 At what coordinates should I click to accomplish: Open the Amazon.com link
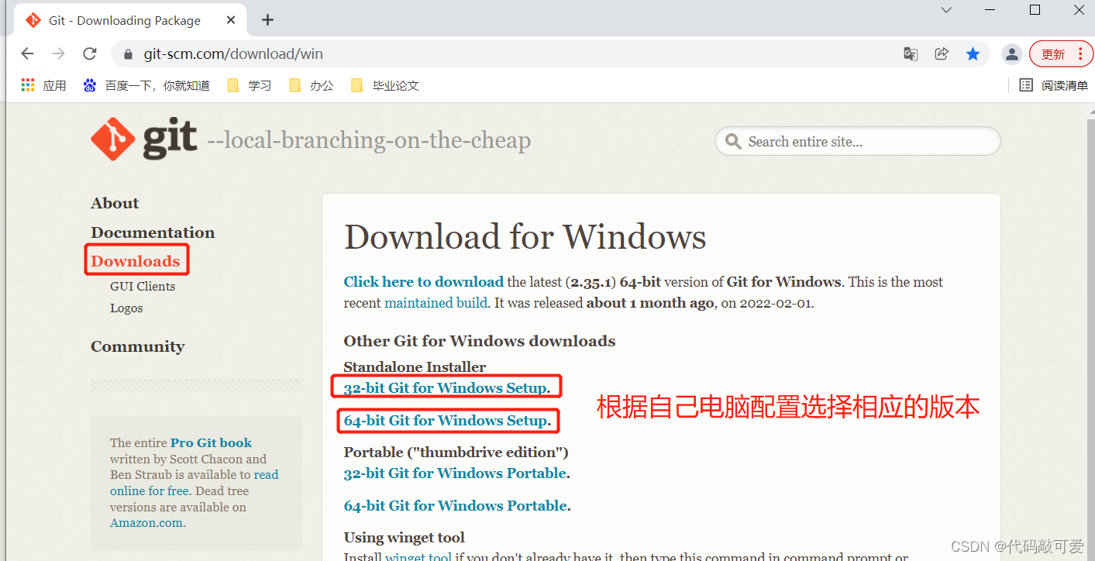coord(146,523)
